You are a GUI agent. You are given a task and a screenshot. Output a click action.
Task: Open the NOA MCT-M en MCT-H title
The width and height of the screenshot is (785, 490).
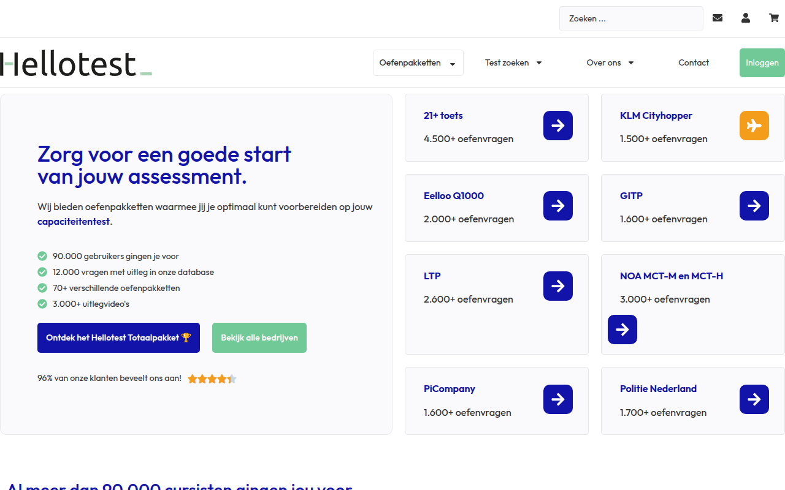(x=672, y=276)
